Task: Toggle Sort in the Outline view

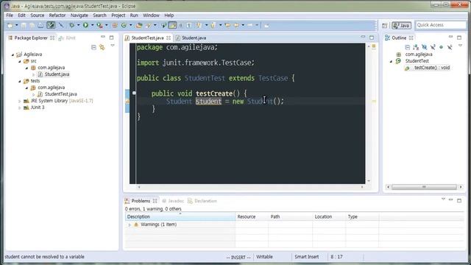Action: (x=416, y=47)
